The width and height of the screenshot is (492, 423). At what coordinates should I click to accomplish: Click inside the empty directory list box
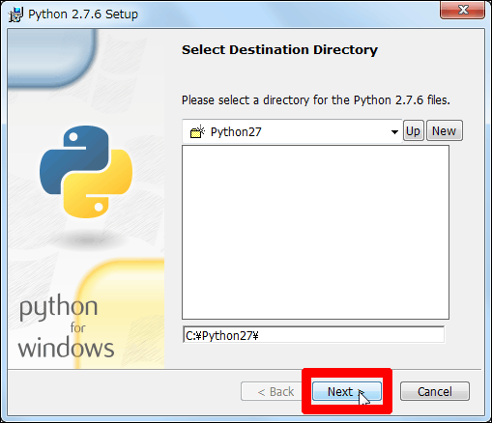pyautogui.click(x=315, y=232)
